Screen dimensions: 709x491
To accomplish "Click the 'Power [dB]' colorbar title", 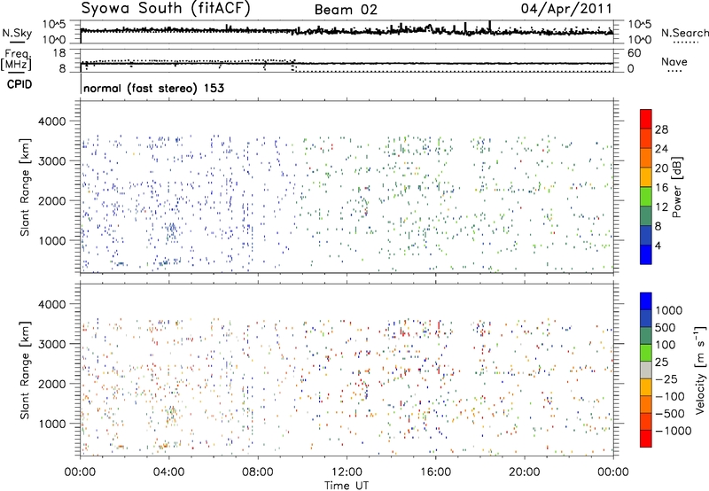I will point(677,187).
